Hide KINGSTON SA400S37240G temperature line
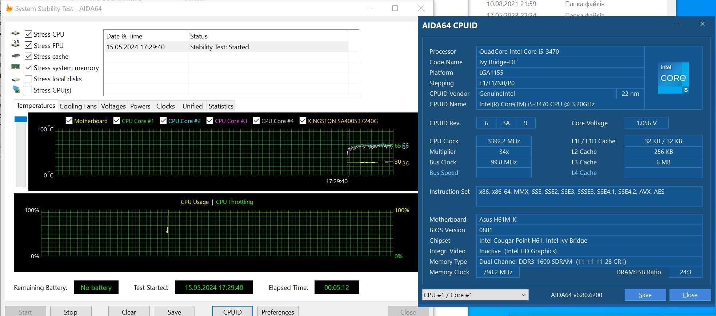The width and height of the screenshot is (716, 316). click(x=303, y=120)
